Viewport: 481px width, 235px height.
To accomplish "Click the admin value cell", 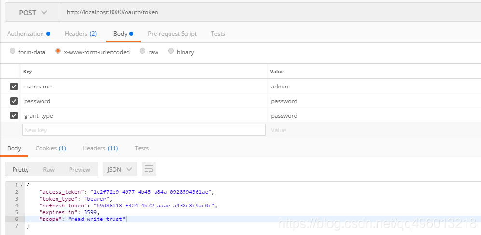I will pyautogui.click(x=374, y=87).
